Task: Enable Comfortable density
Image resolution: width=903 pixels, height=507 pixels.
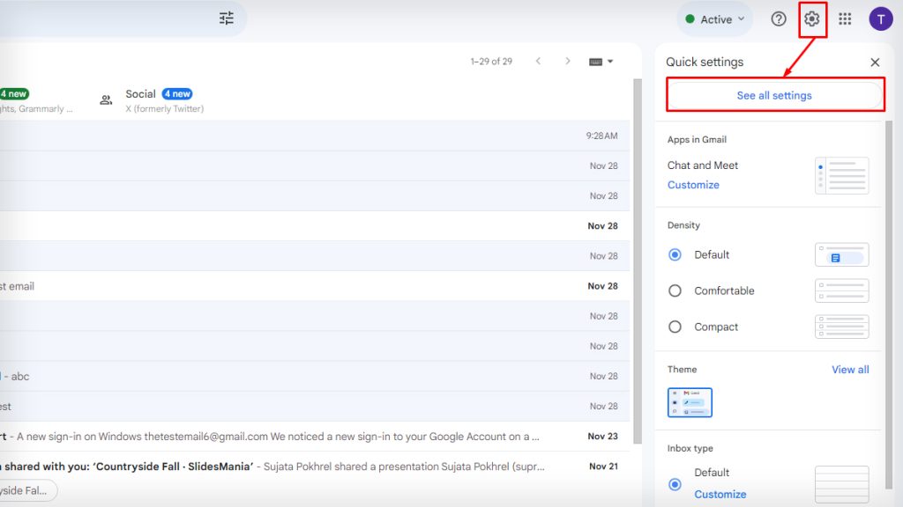Action: click(675, 290)
